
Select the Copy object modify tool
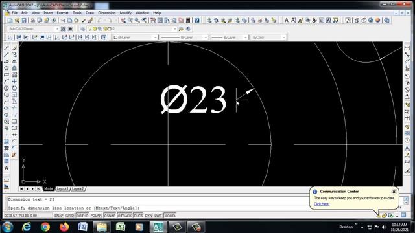[x=14, y=54]
